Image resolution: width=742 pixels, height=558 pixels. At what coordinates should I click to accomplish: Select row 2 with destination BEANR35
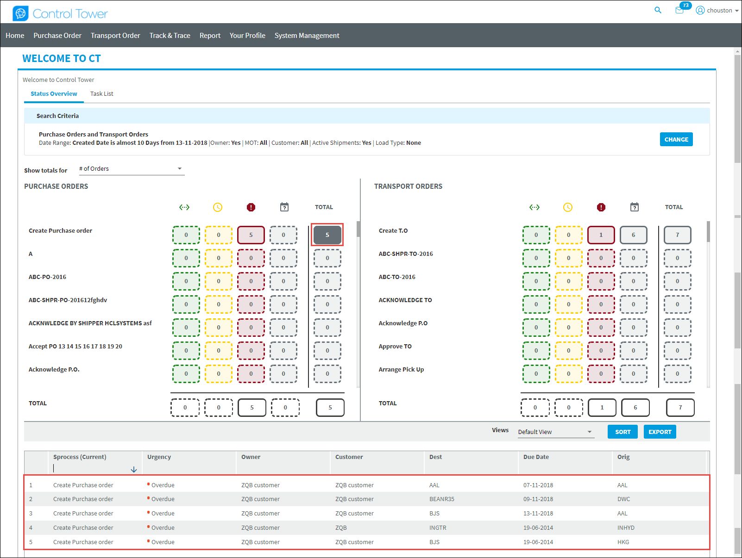(367, 499)
